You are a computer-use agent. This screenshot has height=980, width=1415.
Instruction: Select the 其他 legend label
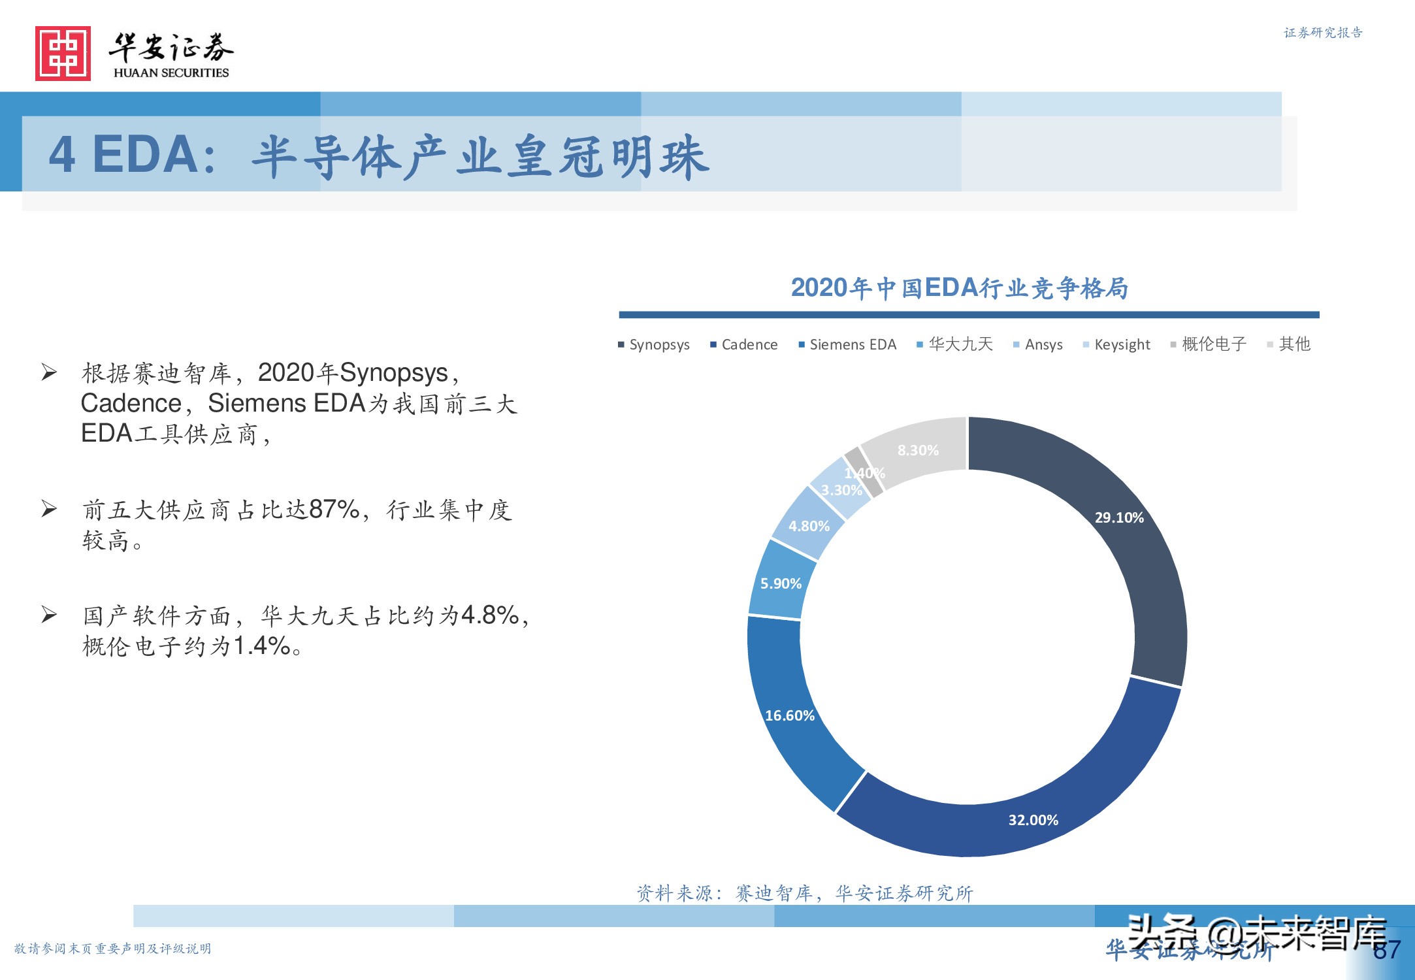[x=1294, y=344]
